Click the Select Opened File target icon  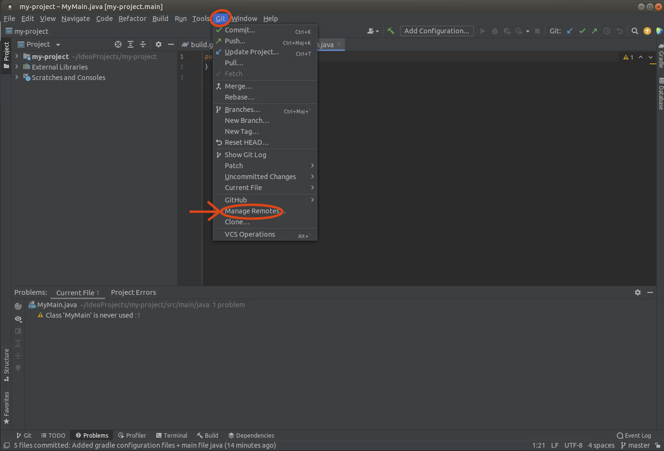[118, 44]
